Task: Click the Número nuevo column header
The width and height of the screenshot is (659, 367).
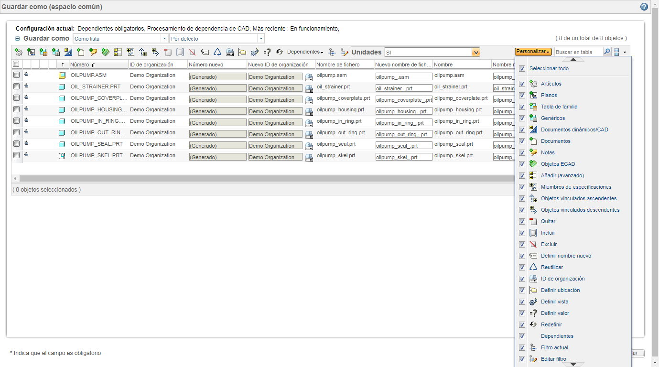Action: tap(217, 65)
